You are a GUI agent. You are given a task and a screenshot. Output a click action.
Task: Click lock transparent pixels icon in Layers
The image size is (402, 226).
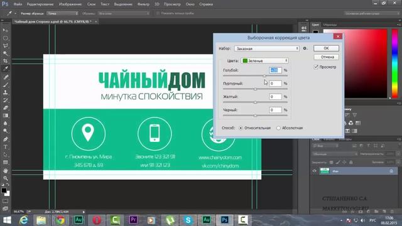332,162
